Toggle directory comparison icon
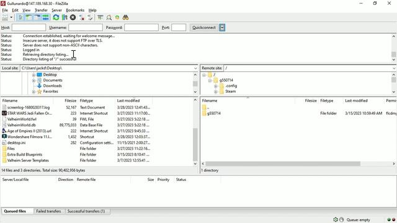 [109, 17]
